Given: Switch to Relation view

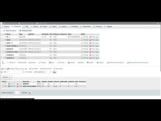Looking at the screenshot, I should pos(25,31).
